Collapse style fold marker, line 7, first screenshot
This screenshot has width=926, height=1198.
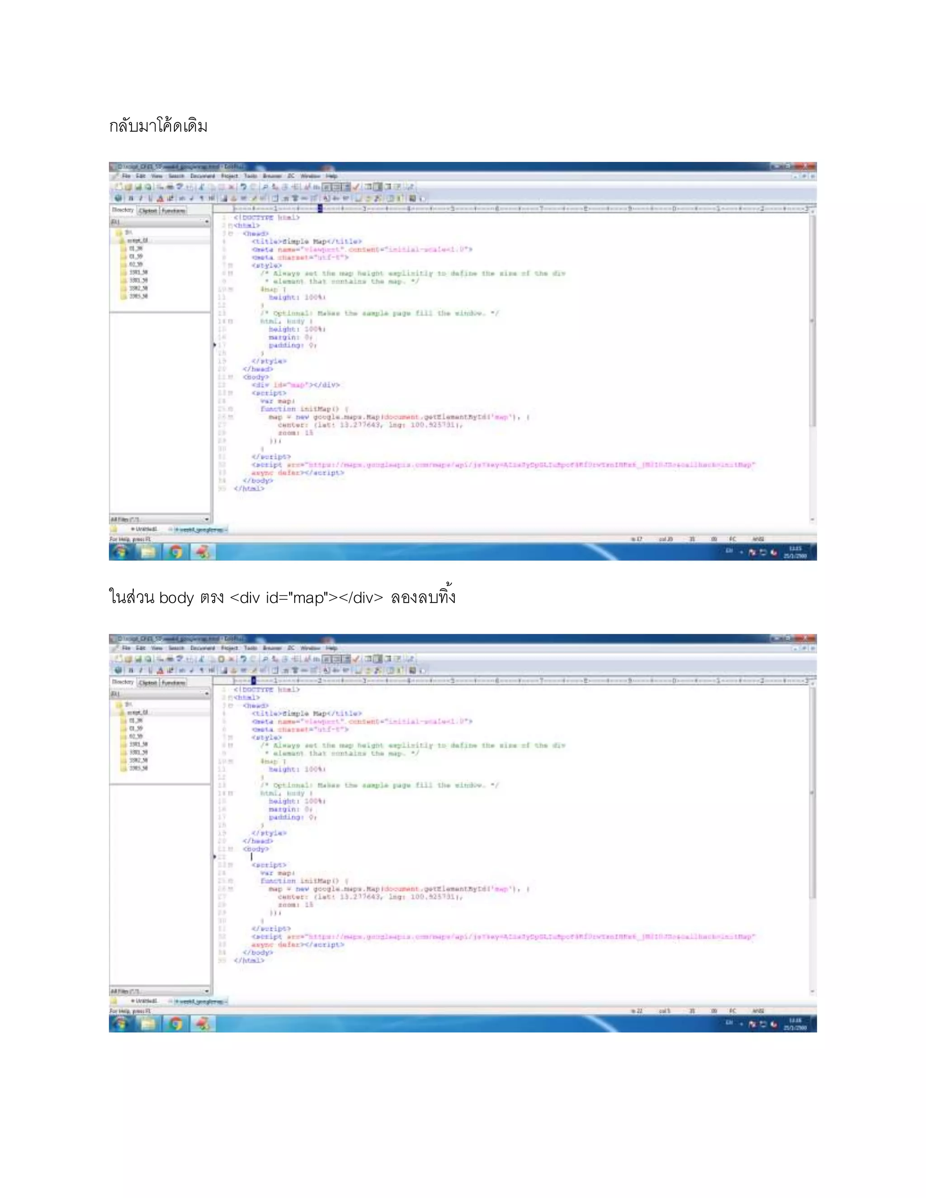click(231, 265)
